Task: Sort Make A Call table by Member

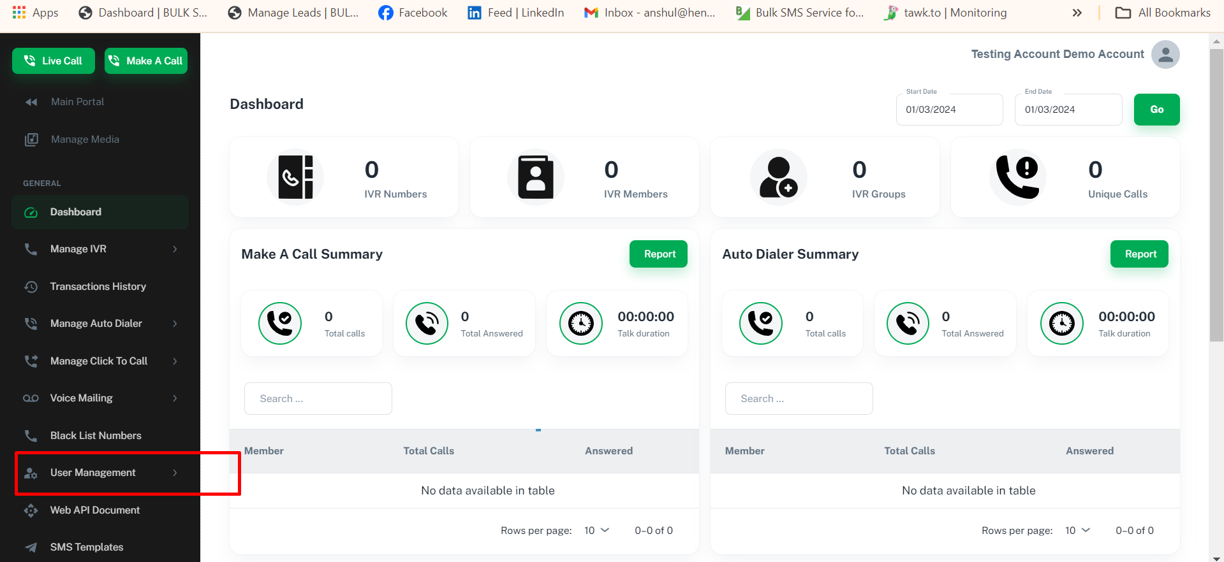Action: pyautogui.click(x=264, y=451)
